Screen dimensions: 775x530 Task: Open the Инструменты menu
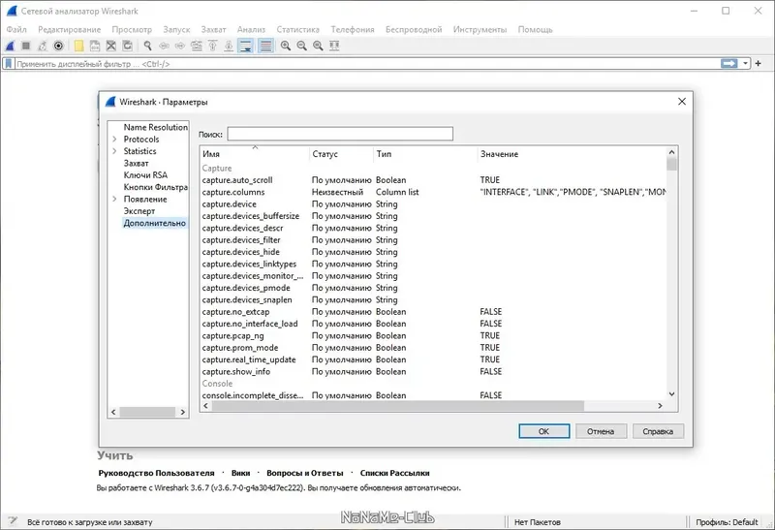[480, 30]
